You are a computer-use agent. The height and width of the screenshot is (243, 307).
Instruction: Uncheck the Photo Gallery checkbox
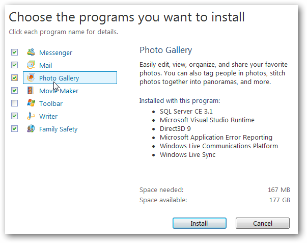(x=15, y=78)
